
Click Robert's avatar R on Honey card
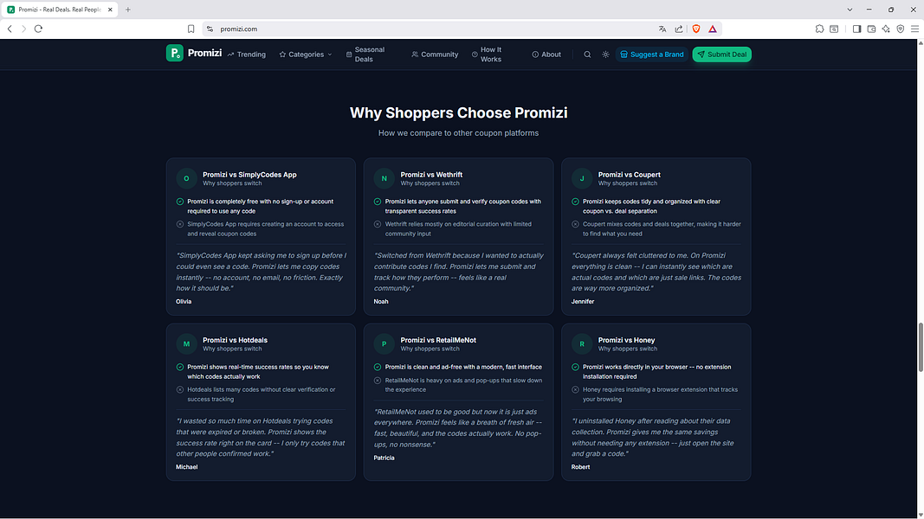coord(582,343)
